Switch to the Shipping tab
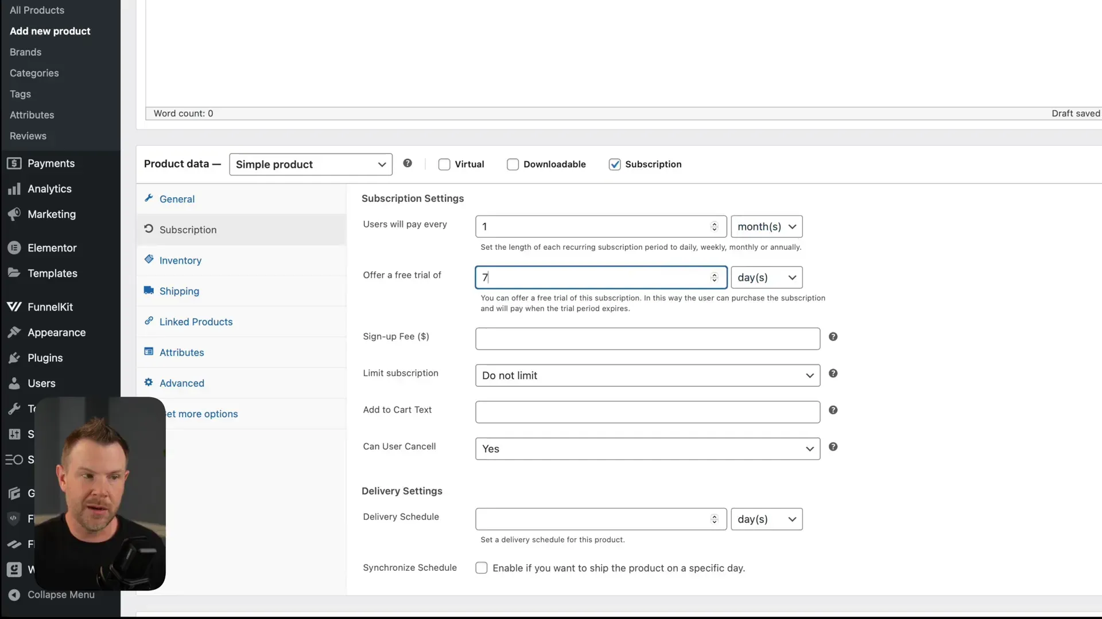This screenshot has width=1102, height=619. (x=241, y=291)
